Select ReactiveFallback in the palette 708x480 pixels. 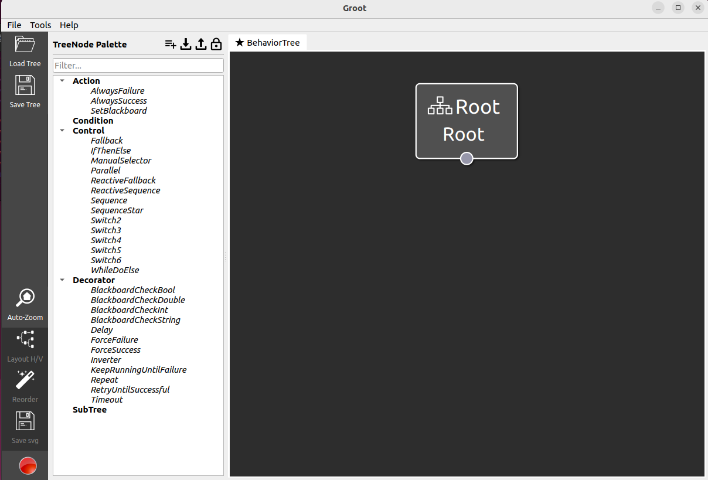[123, 181]
